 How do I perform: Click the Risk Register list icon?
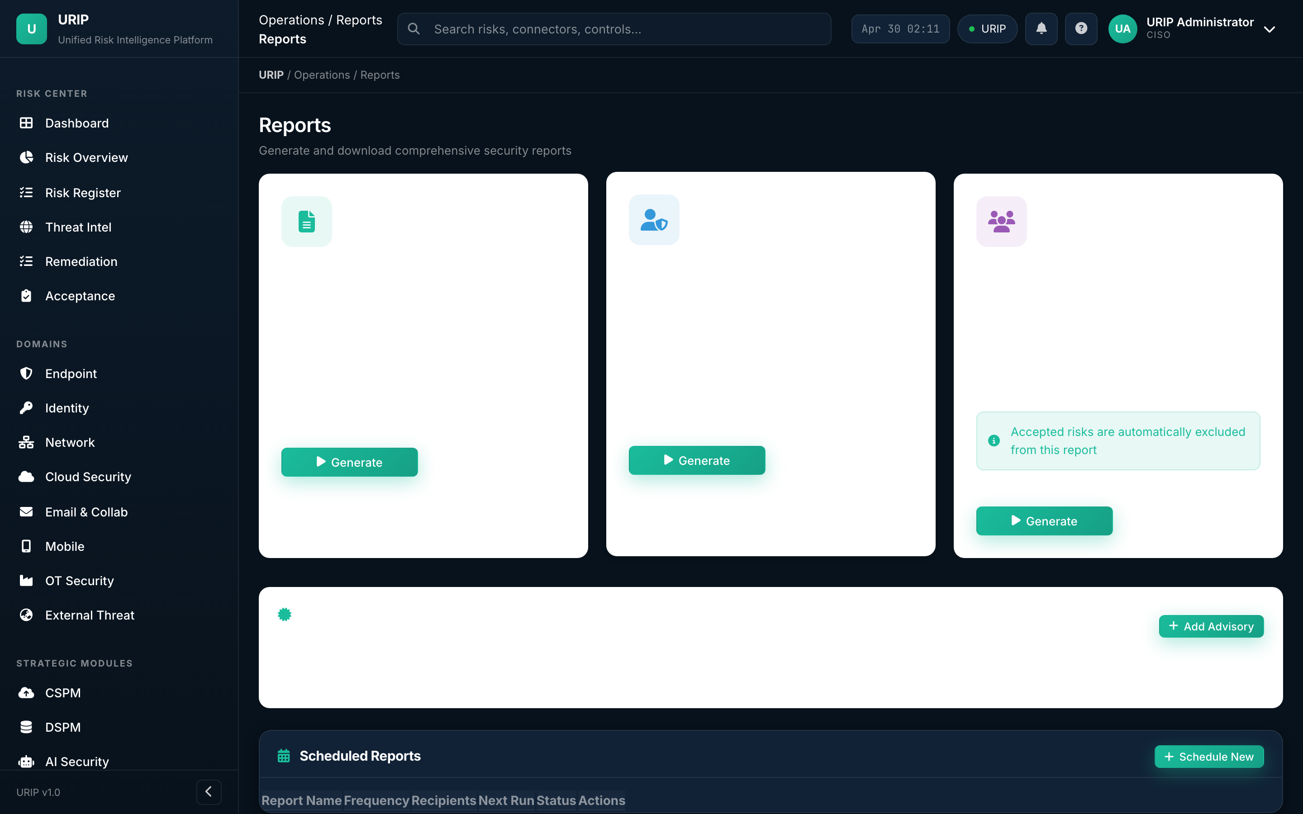click(26, 193)
